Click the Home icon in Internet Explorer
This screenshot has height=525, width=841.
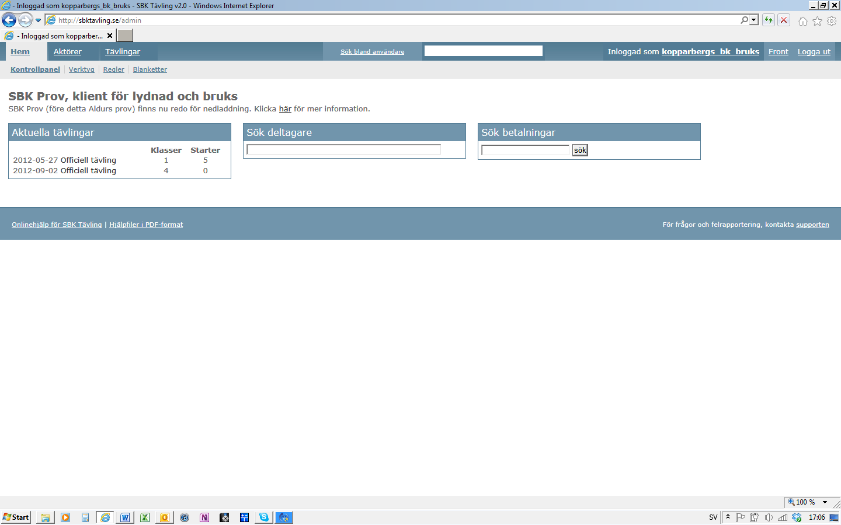coord(803,21)
